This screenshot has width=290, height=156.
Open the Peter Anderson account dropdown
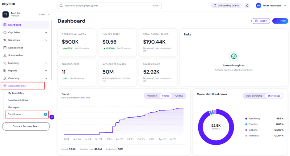coord(285,6)
